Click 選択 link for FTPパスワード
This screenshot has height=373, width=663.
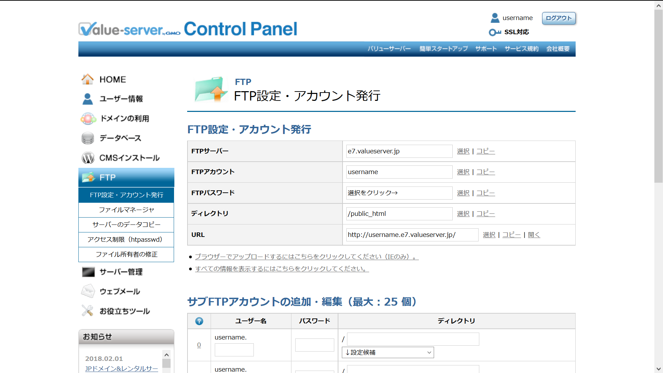(x=463, y=193)
